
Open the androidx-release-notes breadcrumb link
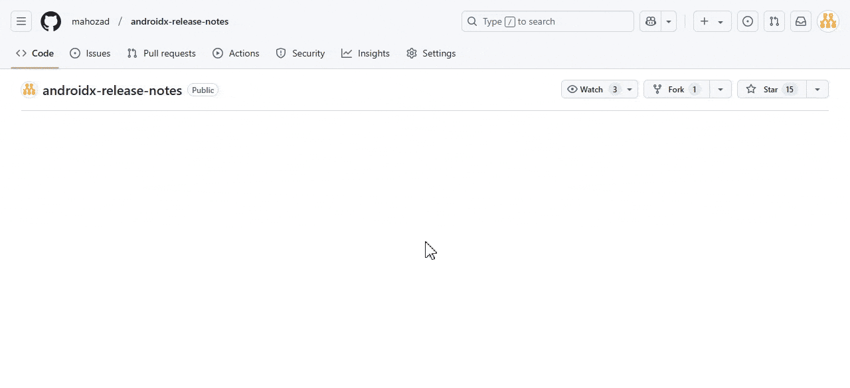coord(179,21)
